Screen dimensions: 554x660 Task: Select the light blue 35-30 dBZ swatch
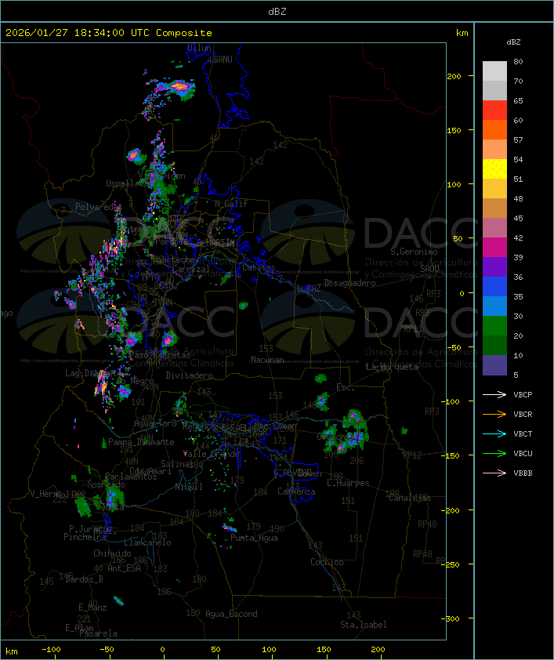(494, 306)
